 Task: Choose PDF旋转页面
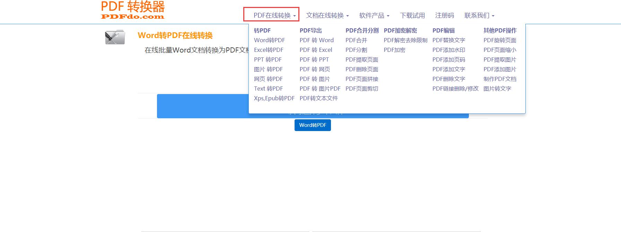pyautogui.click(x=500, y=40)
